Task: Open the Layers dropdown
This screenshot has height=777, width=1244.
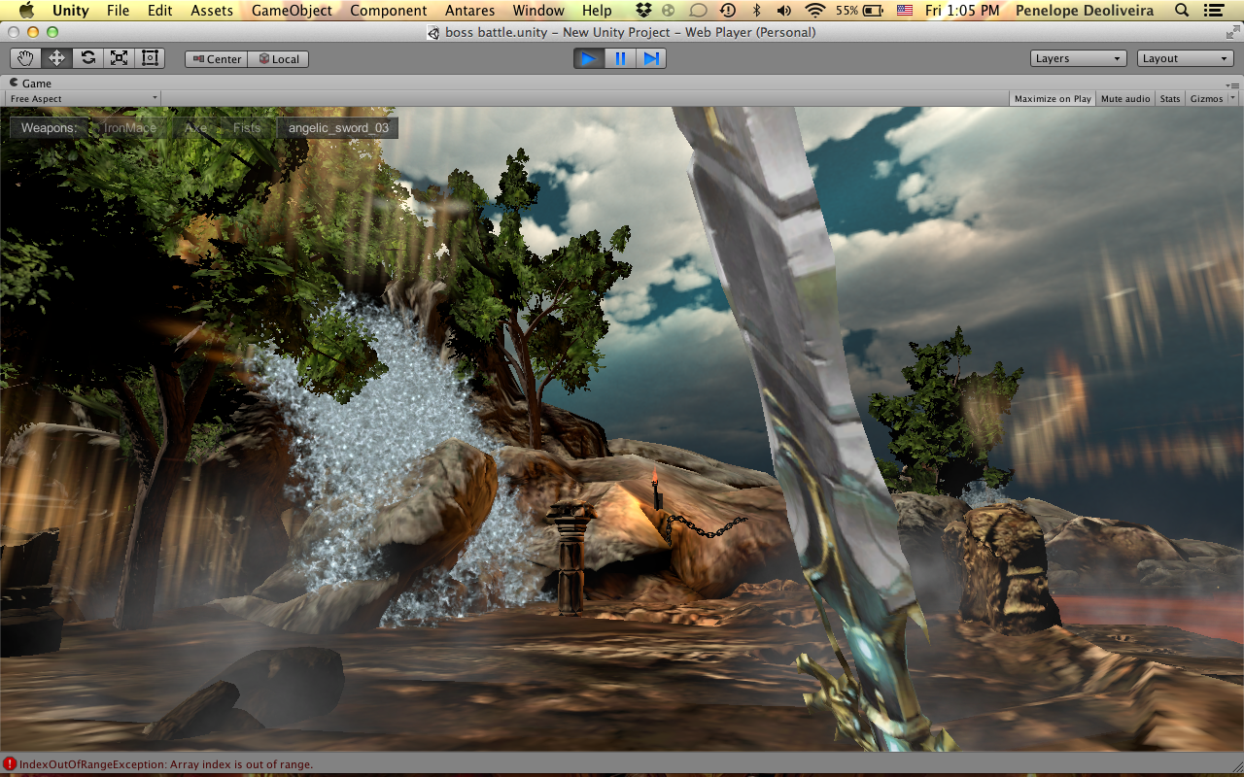Action: coord(1079,58)
